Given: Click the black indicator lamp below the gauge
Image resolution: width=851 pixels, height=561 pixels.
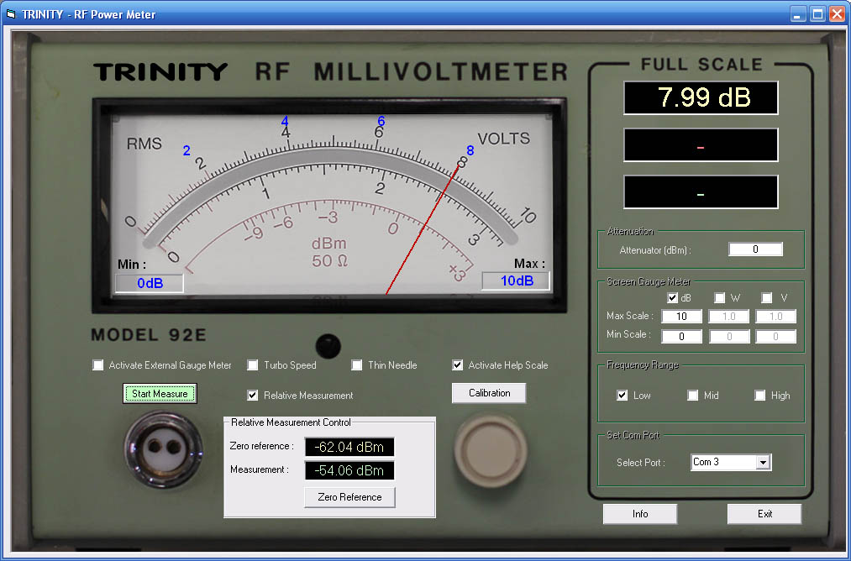Looking at the screenshot, I should 328,346.
